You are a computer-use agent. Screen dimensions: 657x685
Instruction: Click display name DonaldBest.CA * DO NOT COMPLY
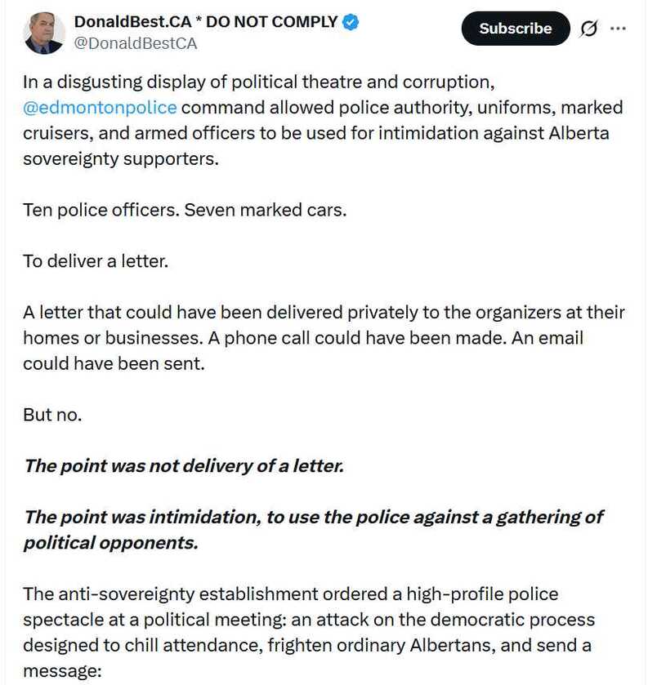[206, 22]
